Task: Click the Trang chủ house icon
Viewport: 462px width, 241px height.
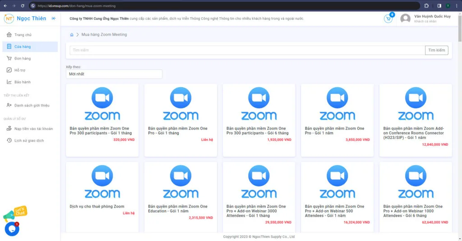Action: pos(9,35)
